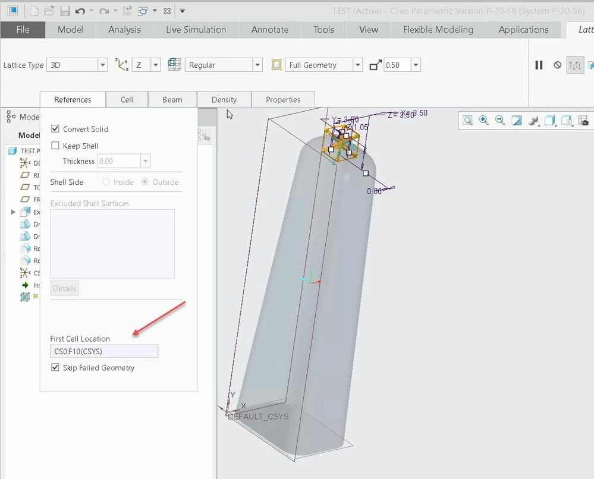Pause the lattice feature with pause icon
594x479 pixels.
pos(539,65)
